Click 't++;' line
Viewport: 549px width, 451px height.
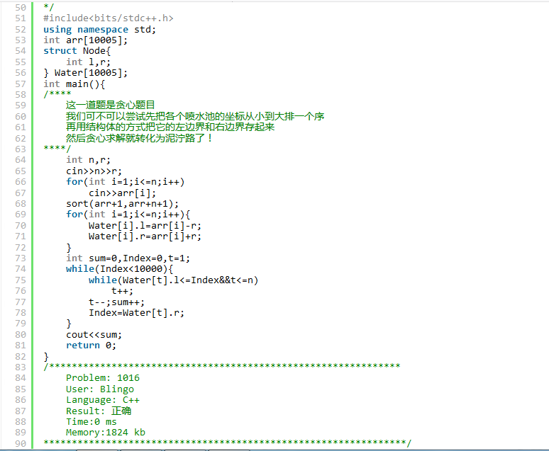(122, 291)
